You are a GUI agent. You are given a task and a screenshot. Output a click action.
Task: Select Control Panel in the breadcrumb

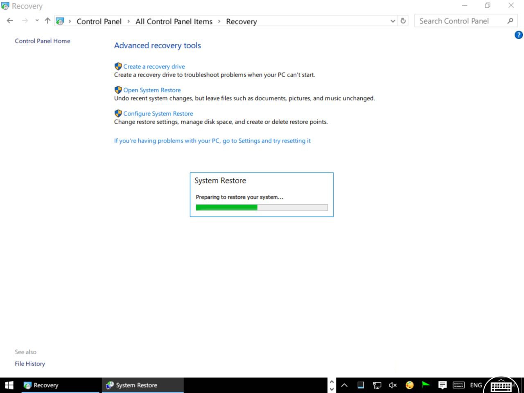99,21
